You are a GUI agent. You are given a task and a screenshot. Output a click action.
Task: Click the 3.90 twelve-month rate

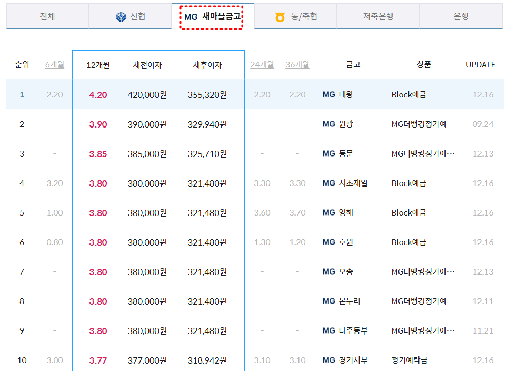pos(98,124)
